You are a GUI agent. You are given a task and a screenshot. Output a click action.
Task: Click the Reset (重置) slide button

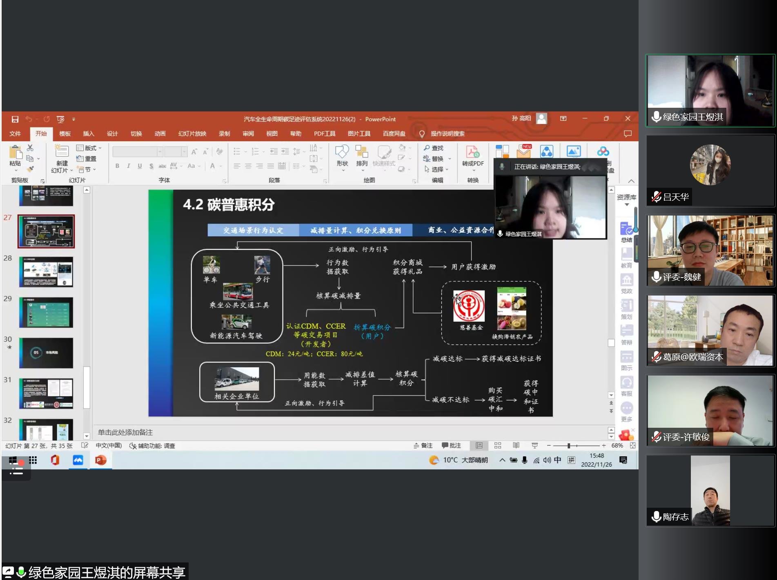(x=87, y=159)
